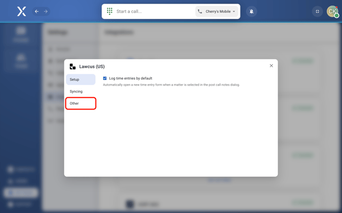Go forward with the right arrow

45,11
